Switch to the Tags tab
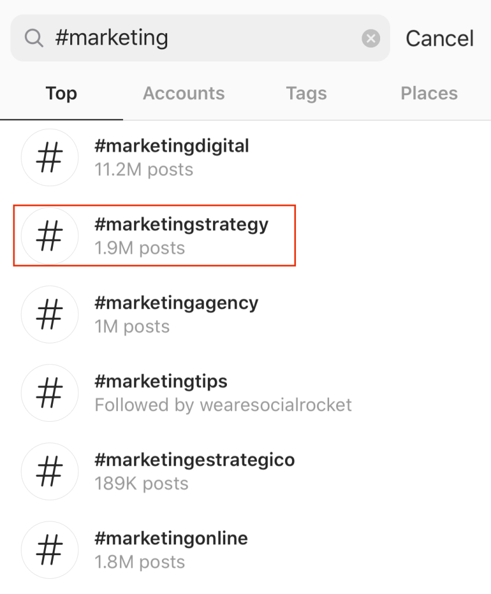 [306, 93]
